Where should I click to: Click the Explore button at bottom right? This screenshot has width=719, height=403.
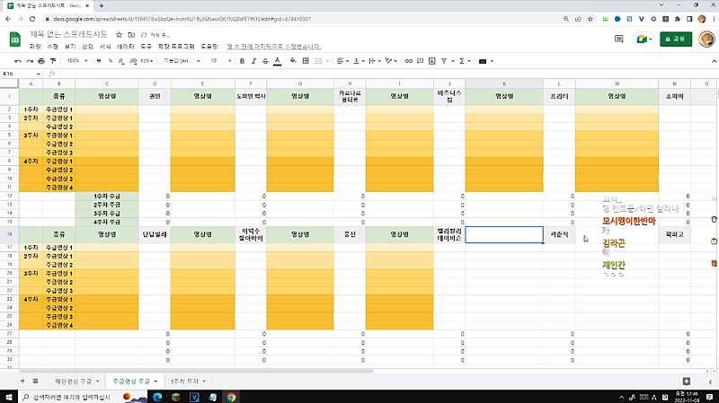(686, 381)
